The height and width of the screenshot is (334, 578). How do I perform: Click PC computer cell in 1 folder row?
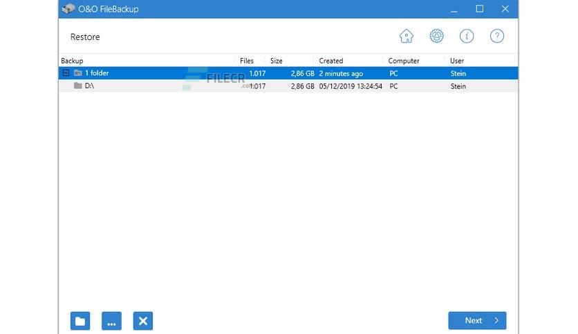(x=393, y=74)
